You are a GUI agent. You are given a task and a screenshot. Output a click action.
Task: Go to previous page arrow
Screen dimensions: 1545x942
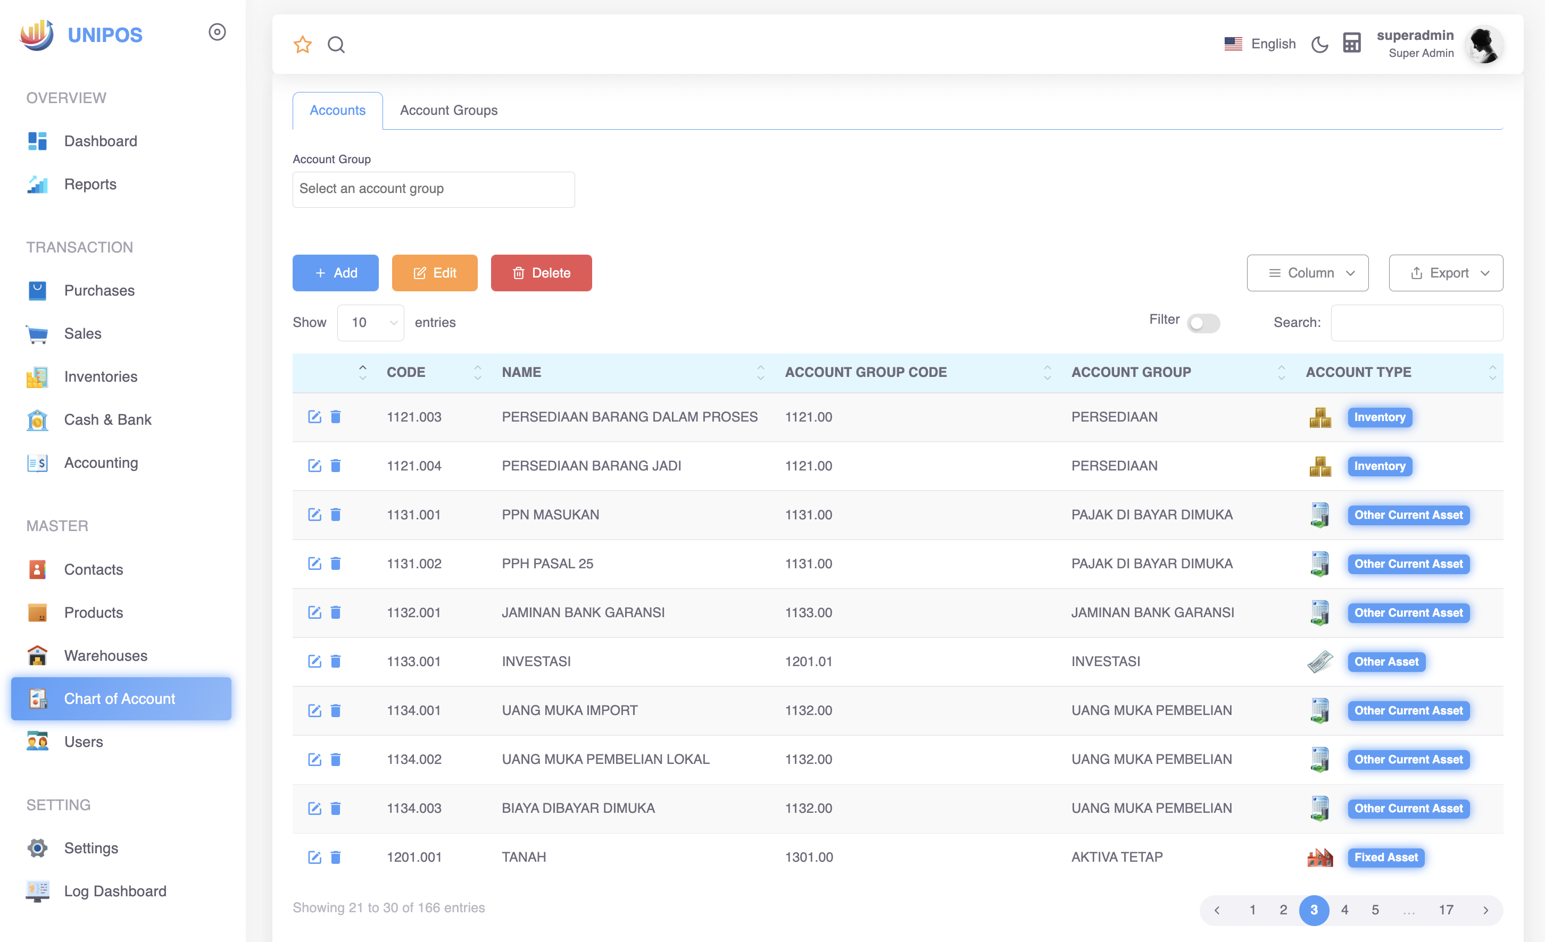point(1216,910)
